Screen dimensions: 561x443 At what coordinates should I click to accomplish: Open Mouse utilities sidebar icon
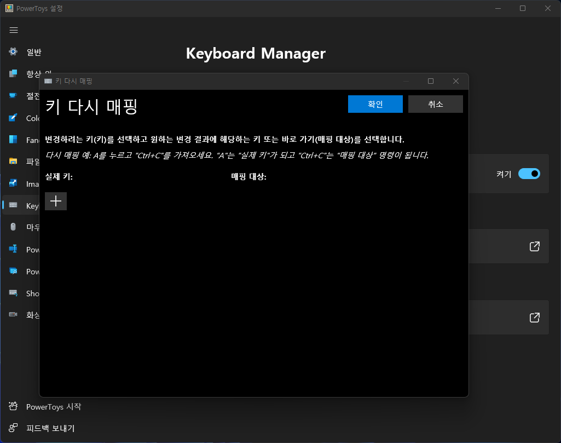point(13,227)
